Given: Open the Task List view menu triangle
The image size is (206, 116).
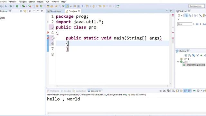Looking at the screenshot, I should 178,19.
